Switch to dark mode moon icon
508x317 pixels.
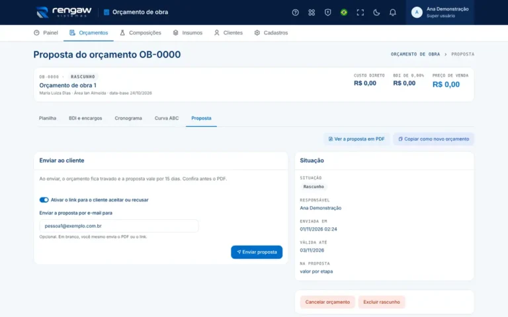376,13
